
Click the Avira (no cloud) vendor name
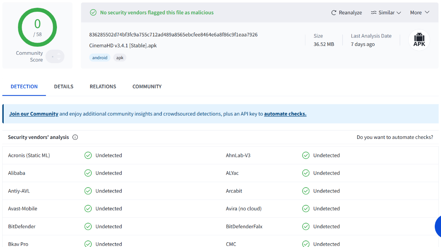click(x=244, y=208)
